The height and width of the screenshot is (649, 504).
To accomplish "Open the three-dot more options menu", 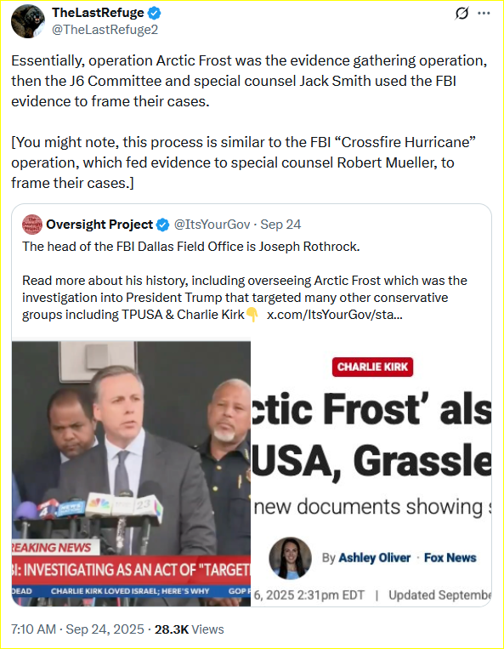I will (x=484, y=14).
